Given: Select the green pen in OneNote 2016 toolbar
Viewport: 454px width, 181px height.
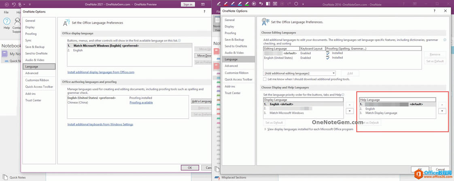Looking at the screenshot, I should [x=247, y=4].
